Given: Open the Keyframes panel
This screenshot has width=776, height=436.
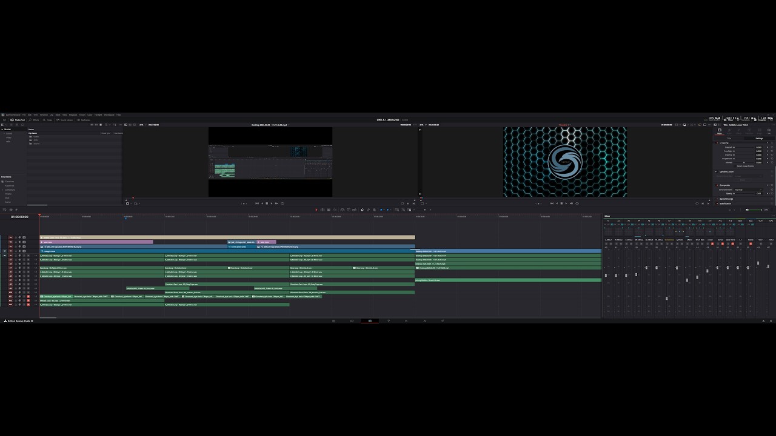Looking at the screenshot, I should [84, 120].
